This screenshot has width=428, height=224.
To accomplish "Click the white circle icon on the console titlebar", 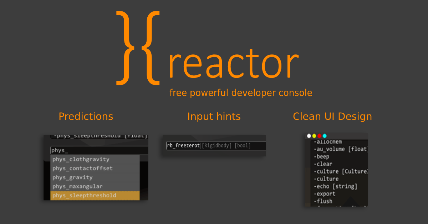I will point(309,136).
